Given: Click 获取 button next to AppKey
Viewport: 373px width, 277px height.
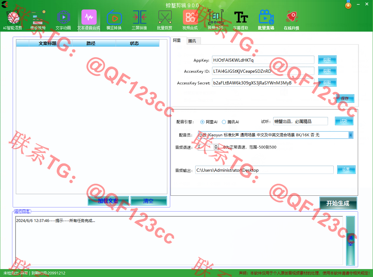Looking at the screenshot, I should point(327,60).
